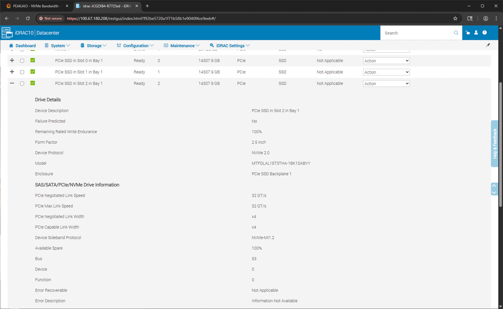This screenshot has height=309, width=503.
Task: Bookmark this page with the star icon
Action: point(455,18)
